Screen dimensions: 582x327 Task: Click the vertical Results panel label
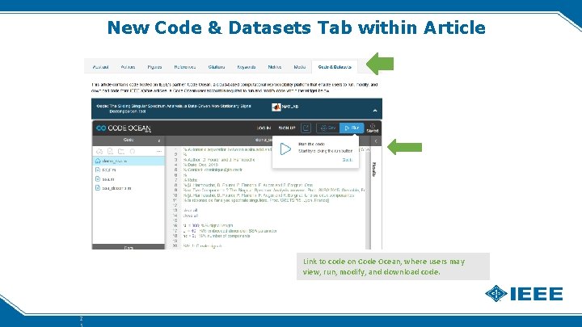[374, 170]
